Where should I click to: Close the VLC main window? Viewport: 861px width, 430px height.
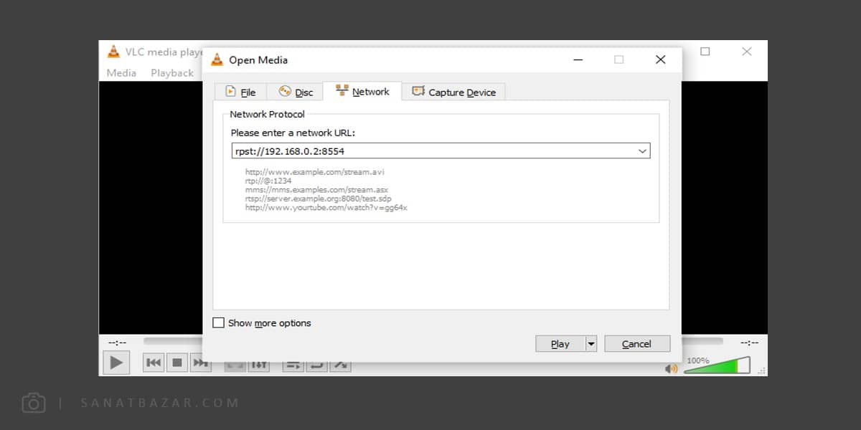click(x=747, y=52)
